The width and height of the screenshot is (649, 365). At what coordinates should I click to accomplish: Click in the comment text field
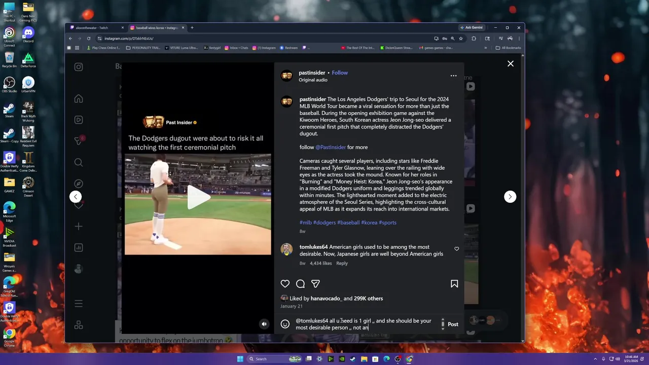tap(366, 324)
